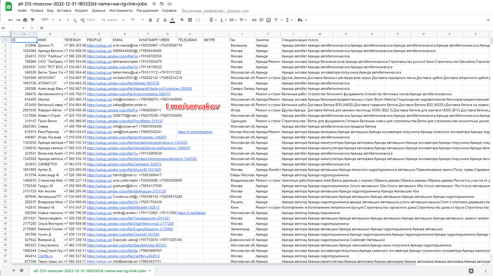493x276 pixels.
Task: Activate the paint format tool
Action: [33, 20]
